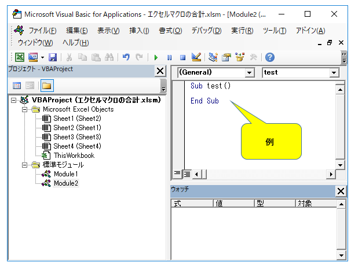
Task: Select Module2 in the project tree
Action: (66, 183)
